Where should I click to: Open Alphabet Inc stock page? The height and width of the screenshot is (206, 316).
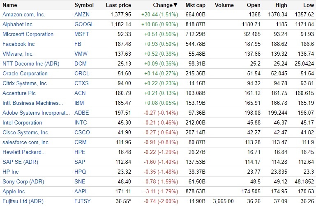pos(17,24)
